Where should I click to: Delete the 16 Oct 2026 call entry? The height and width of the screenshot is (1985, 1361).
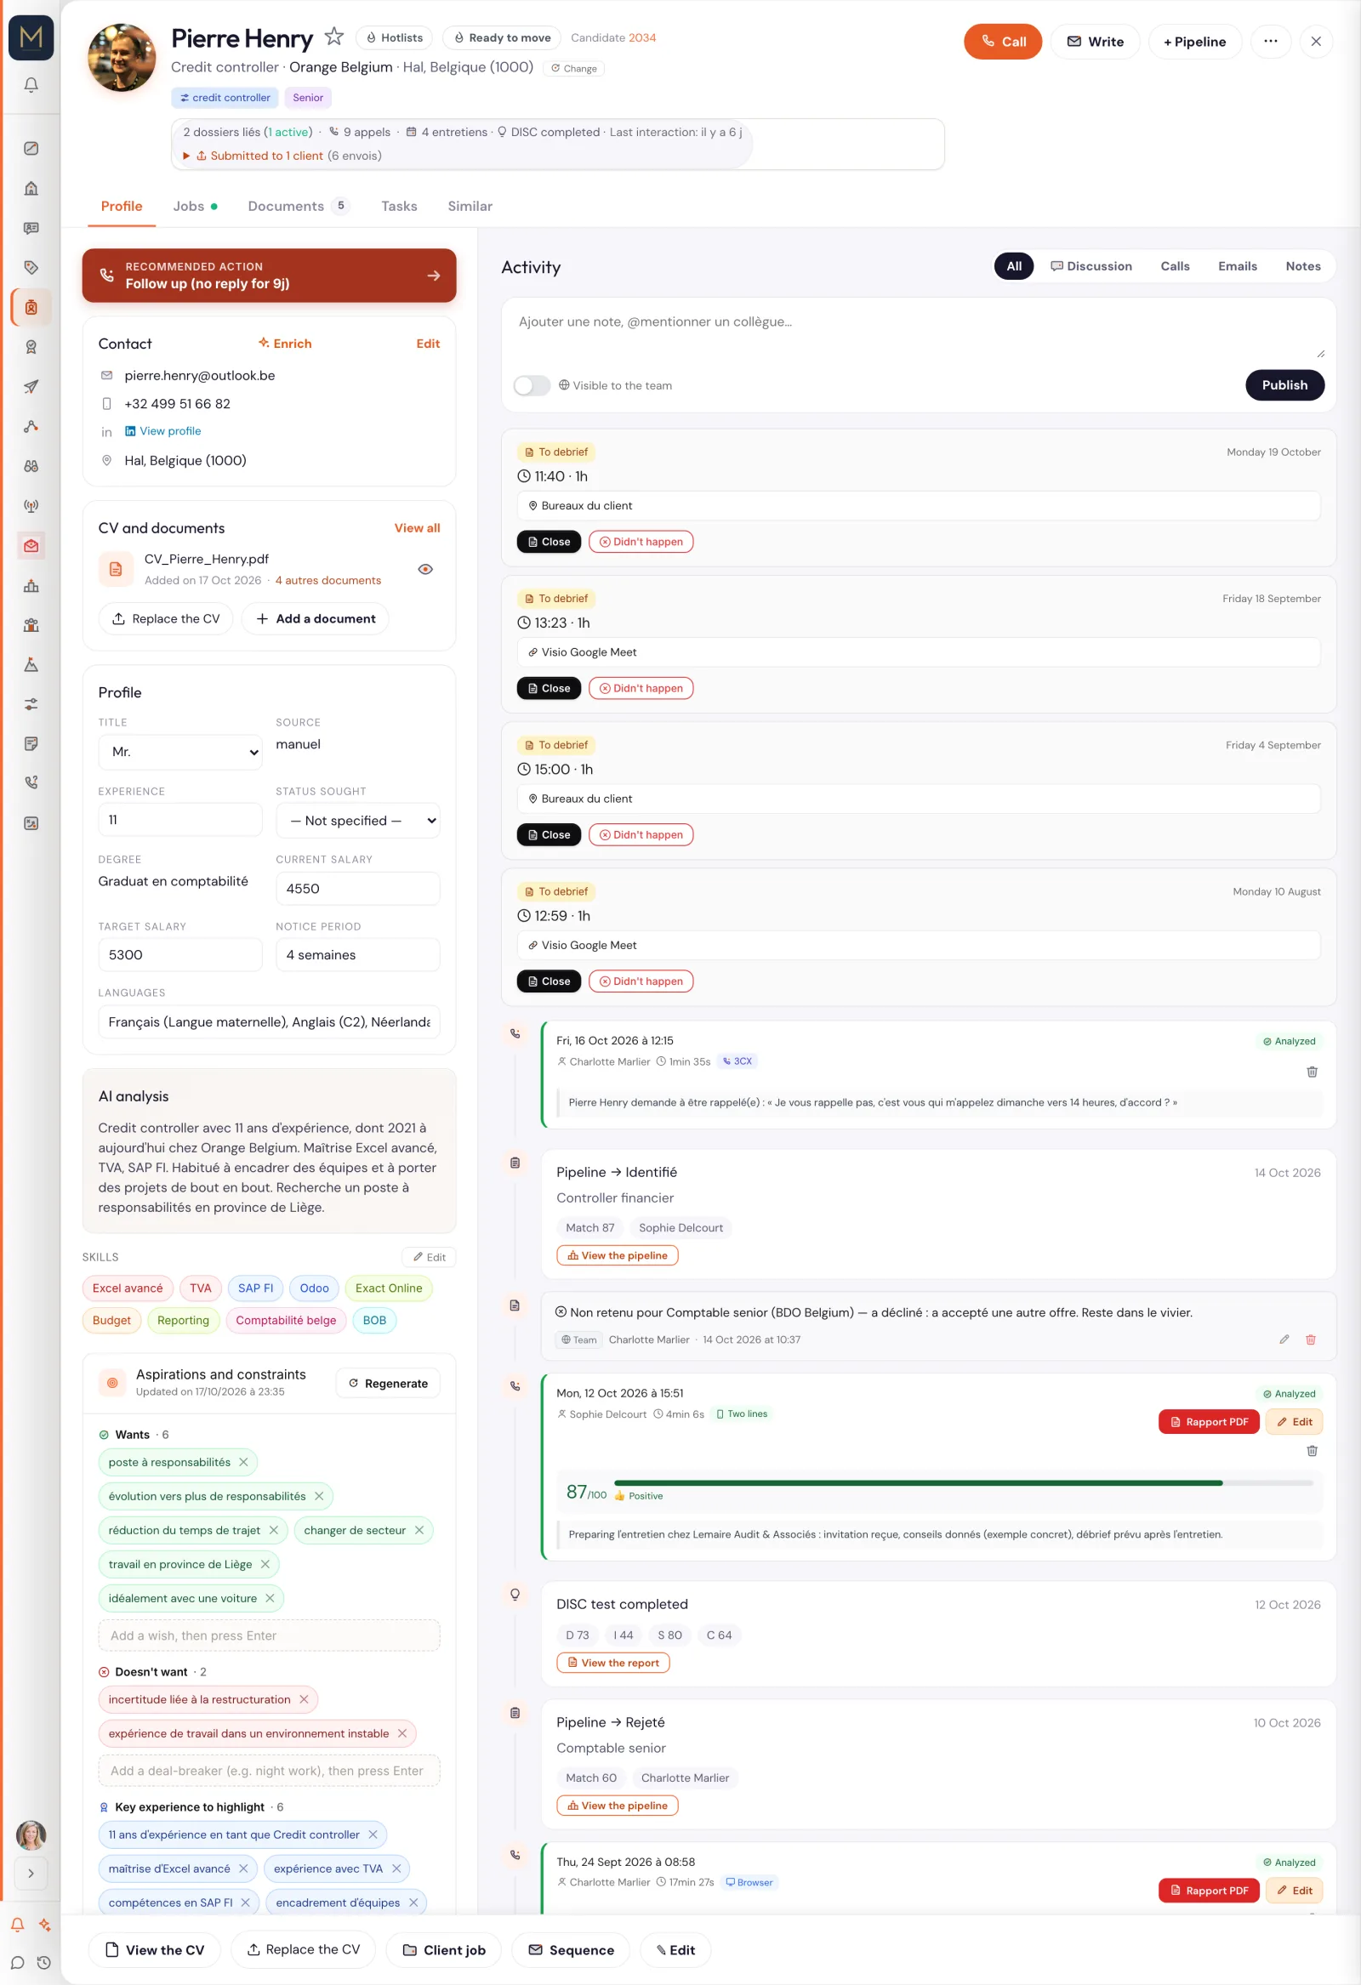[x=1312, y=1072]
